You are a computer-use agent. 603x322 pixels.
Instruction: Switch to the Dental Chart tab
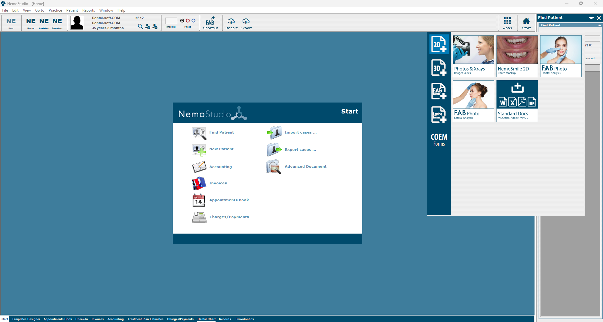tap(206, 319)
